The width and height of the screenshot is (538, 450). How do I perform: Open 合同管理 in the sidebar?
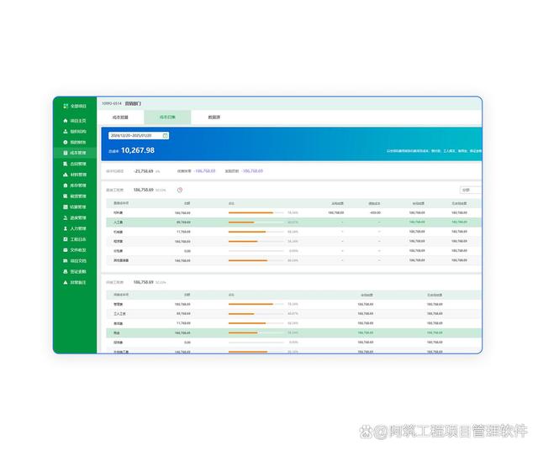[x=75, y=164]
